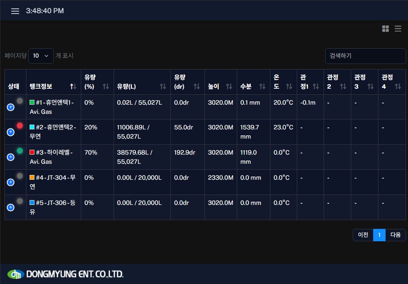Switch to list view layout
This screenshot has height=284, width=408.
click(398, 29)
